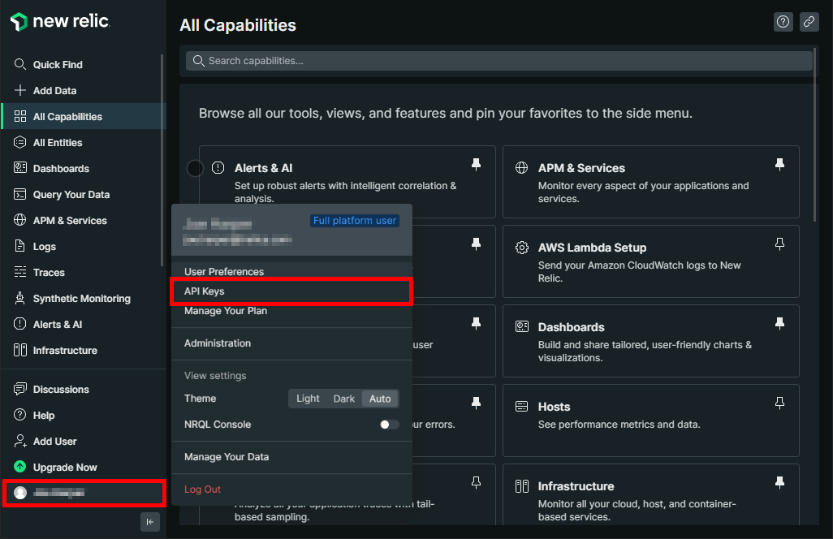The image size is (833, 539).
Task: Click the green Upgrade Now arrow icon
Action: coord(20,467)
